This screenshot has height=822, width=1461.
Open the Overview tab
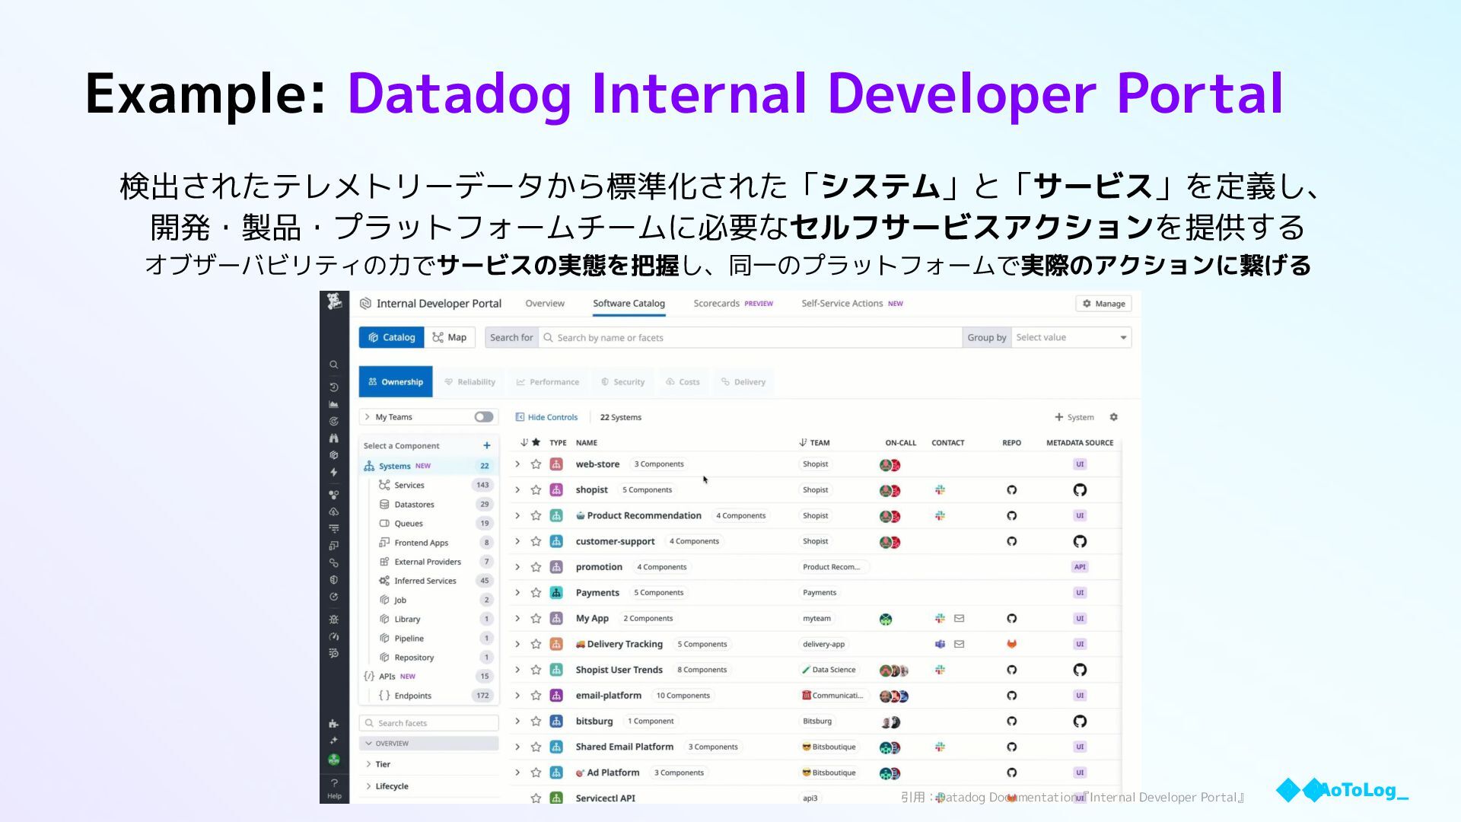545,304
